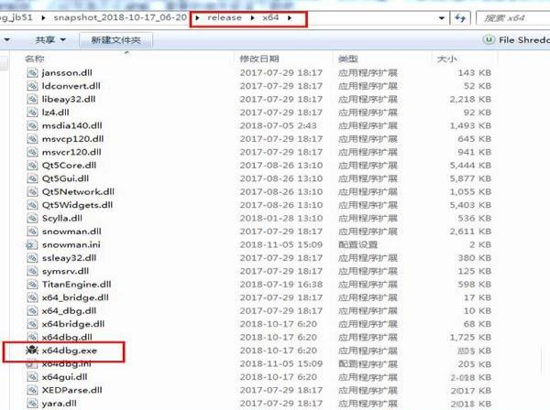Select the msdia140.dll file icon
The height and width of the screenshot is (410, 550).
coord(32,125)
